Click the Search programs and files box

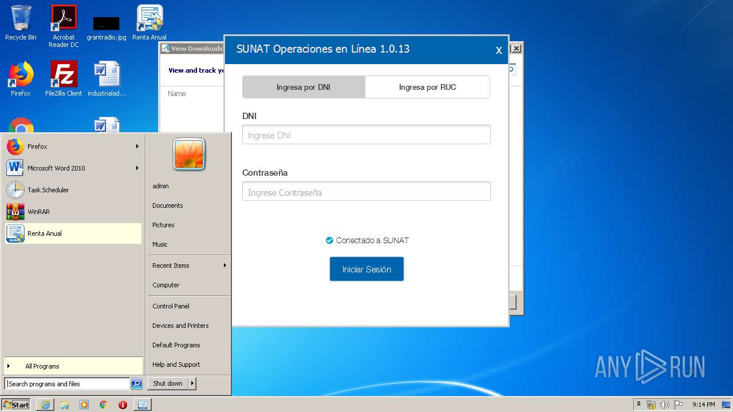pos(68,384)
